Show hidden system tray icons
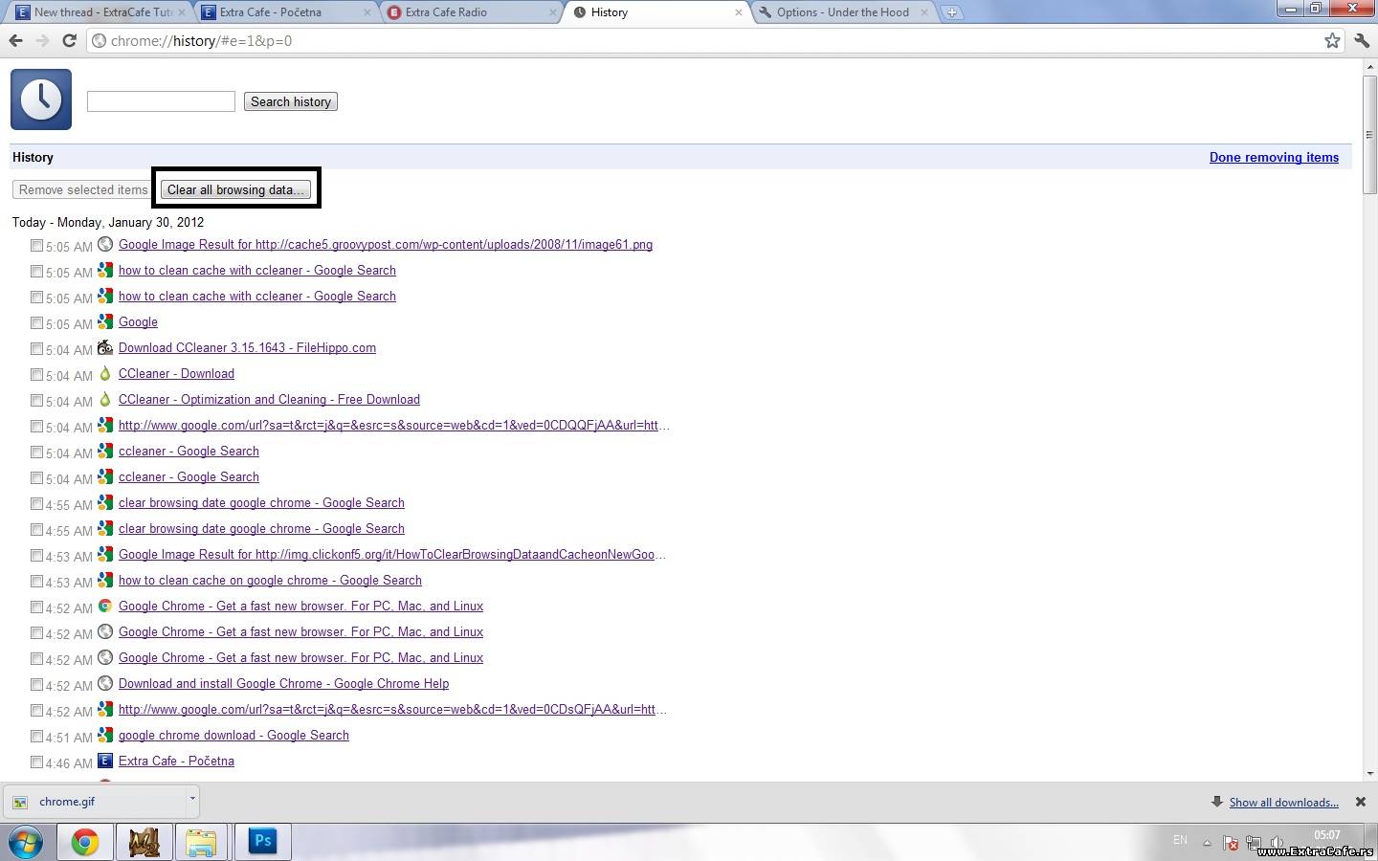 click(x=1207, y=843)
